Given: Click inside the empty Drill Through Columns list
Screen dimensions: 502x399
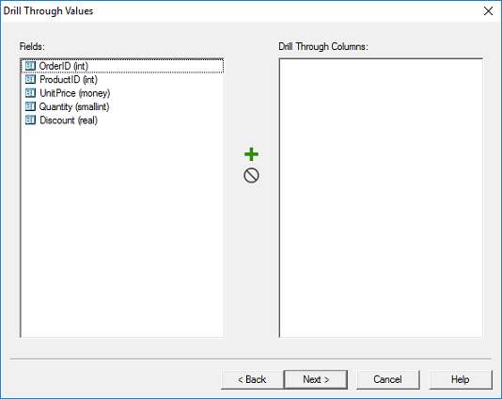Looking at the screenshot, I should (x=381, y=198).
